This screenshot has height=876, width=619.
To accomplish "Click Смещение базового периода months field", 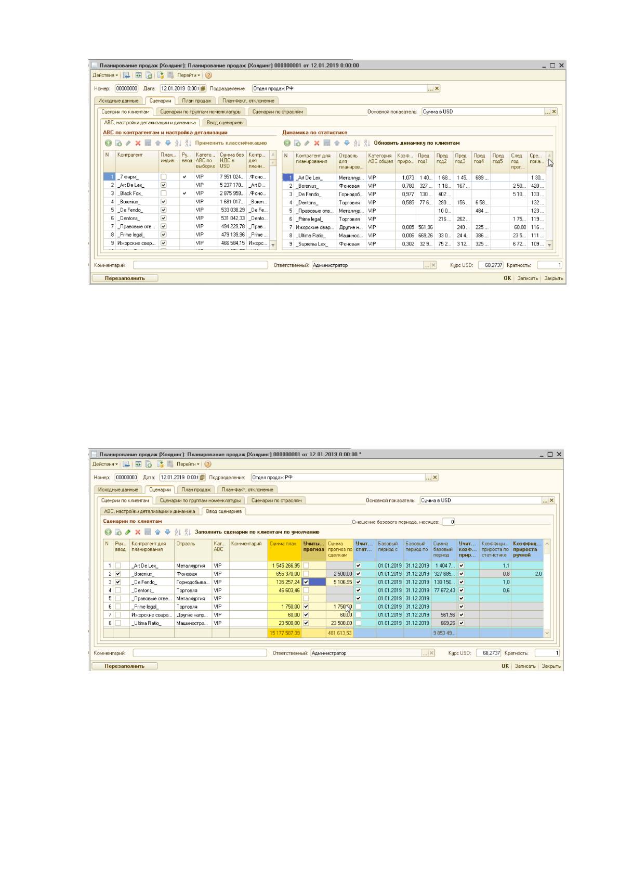I will coord(449,522).
